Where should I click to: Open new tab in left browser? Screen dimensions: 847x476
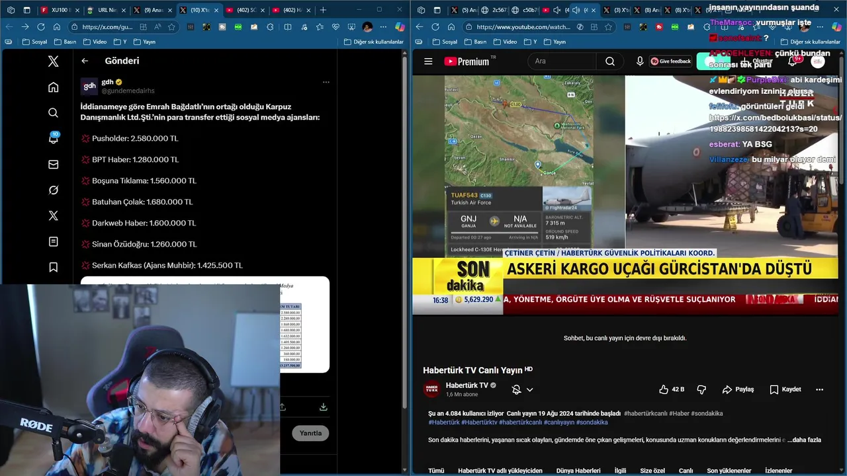coord(323,10)
